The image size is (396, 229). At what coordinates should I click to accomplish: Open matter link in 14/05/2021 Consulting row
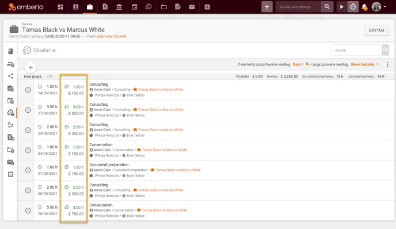pyautogui.click(x=161, y=90)
